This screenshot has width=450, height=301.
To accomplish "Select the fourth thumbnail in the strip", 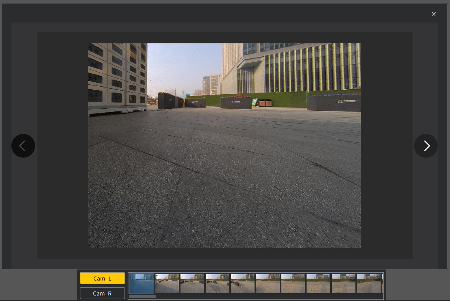I will tap(218, 284).
